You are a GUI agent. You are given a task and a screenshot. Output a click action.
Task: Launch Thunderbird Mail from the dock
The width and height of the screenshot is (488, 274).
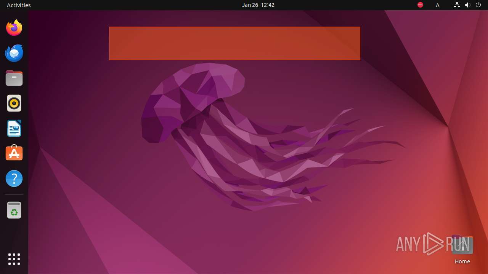tap(14, 53)
